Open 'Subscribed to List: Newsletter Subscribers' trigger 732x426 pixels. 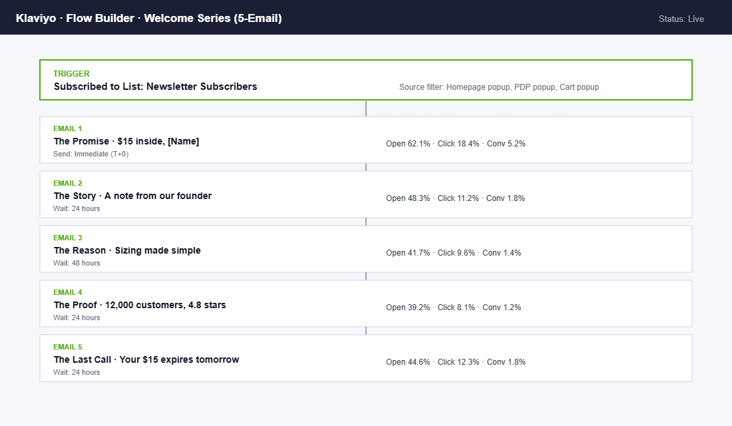point(156,87)
